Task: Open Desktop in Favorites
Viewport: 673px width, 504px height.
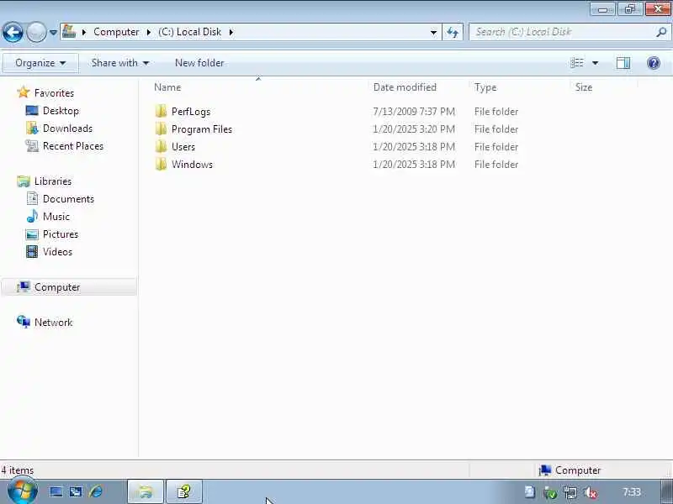Action: [x=61, y=111]
